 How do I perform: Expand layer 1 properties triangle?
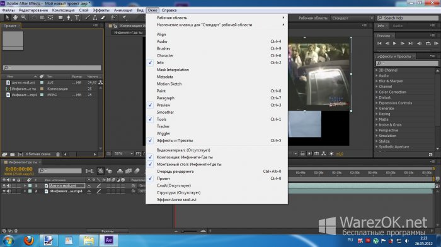click(x=25, y=185)
